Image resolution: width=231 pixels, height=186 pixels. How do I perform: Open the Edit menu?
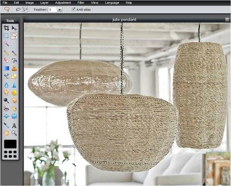[x=16, y=3]
